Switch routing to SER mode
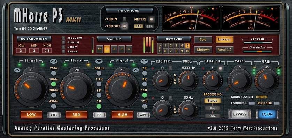Image resolution: width=292 pixels, height=138 pixels. coord(150,26)
